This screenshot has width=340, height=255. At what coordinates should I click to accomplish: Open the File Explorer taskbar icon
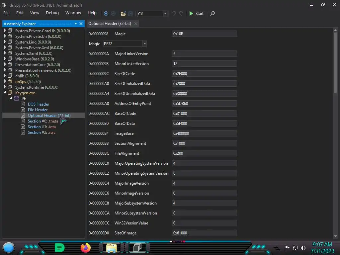point(112,248)
